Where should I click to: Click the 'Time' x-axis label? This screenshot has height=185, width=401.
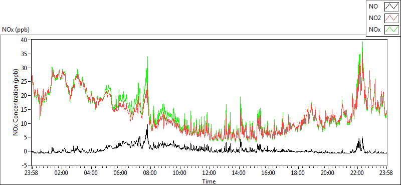(209, 181)
